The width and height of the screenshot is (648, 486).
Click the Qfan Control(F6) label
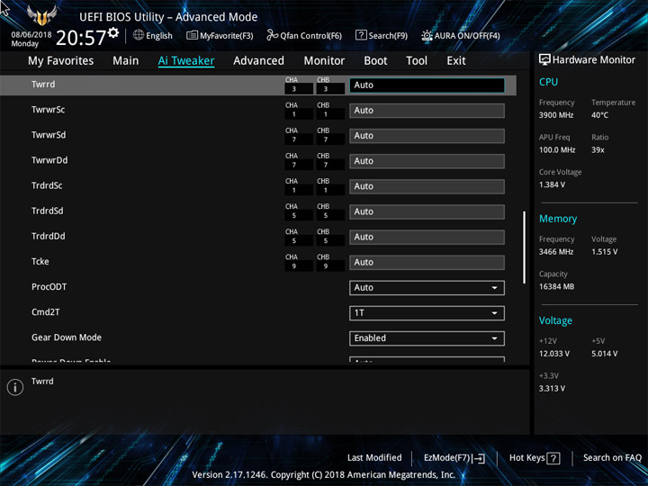pyautogui.click(x=310, y=35)
